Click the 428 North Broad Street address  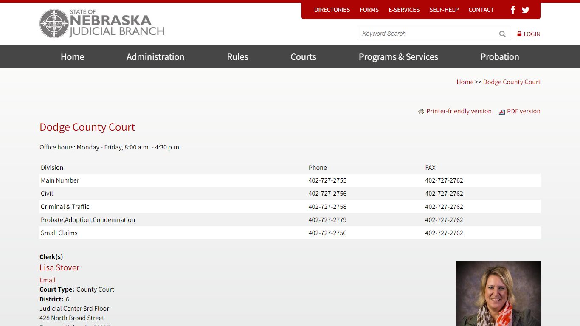tap(72, 318)
